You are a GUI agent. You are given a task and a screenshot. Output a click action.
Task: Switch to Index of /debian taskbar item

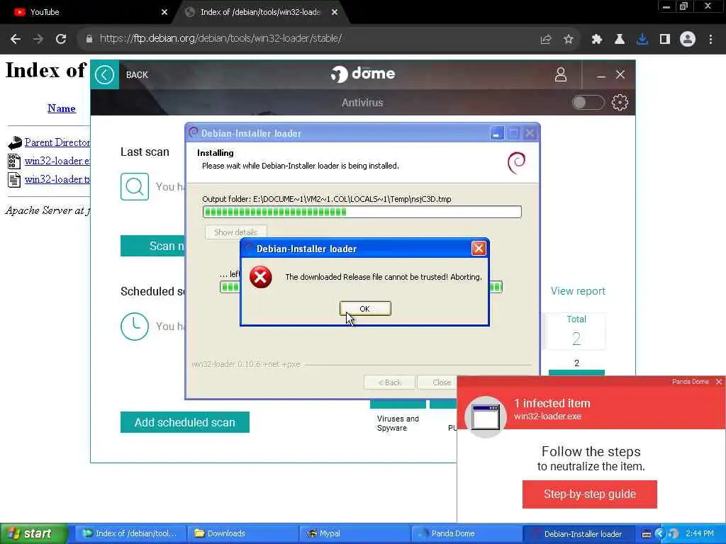click(x=131, y=533)
